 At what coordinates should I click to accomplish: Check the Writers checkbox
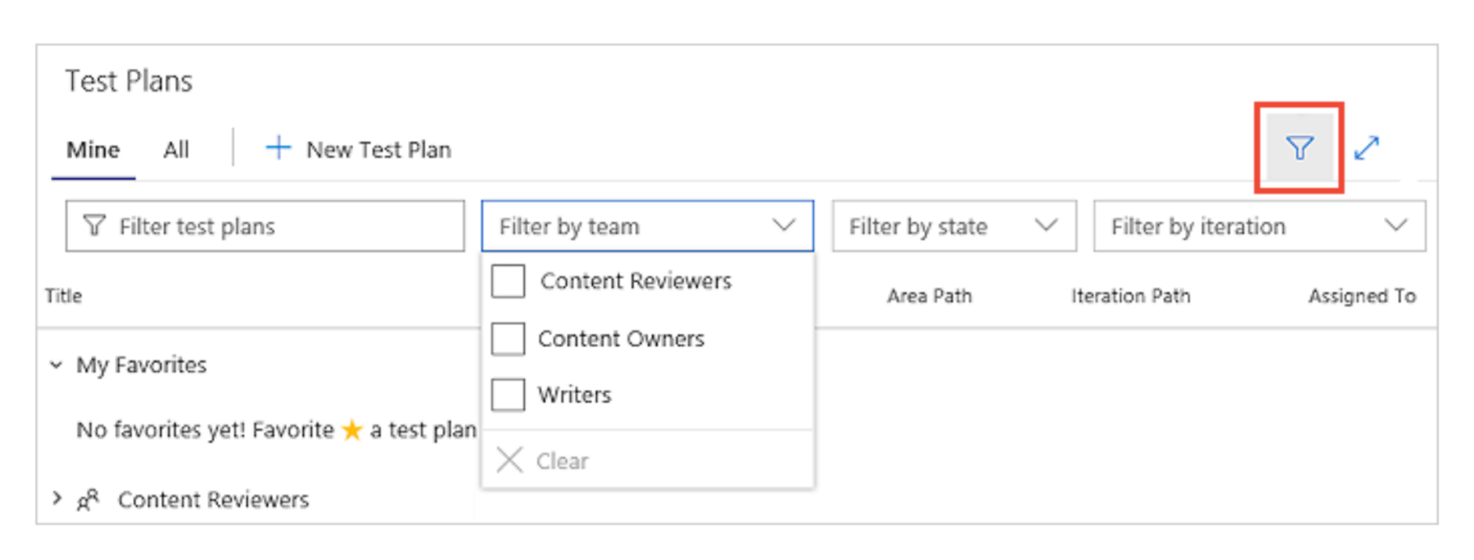[x=509, y=394]
